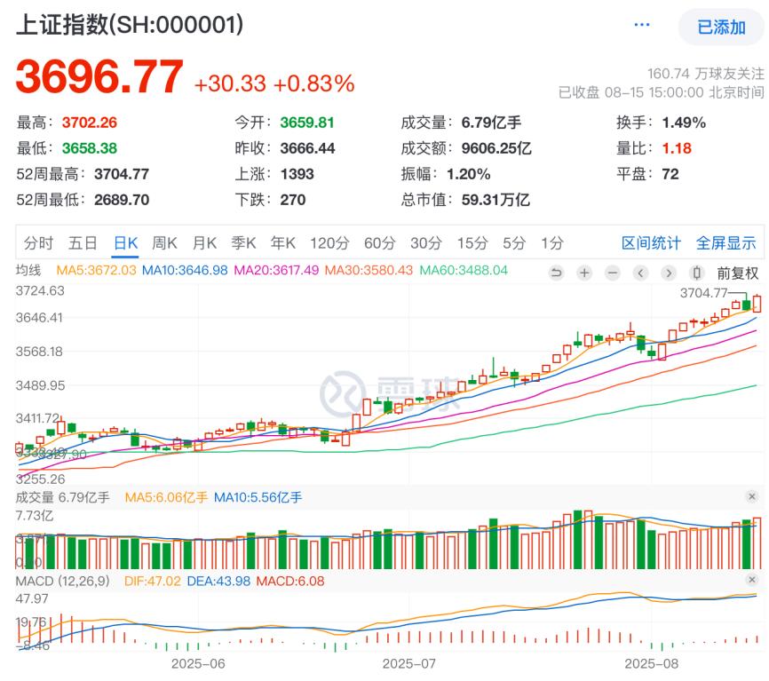Open the 前复权 adjustment dropdown

(x=737, y=273)
